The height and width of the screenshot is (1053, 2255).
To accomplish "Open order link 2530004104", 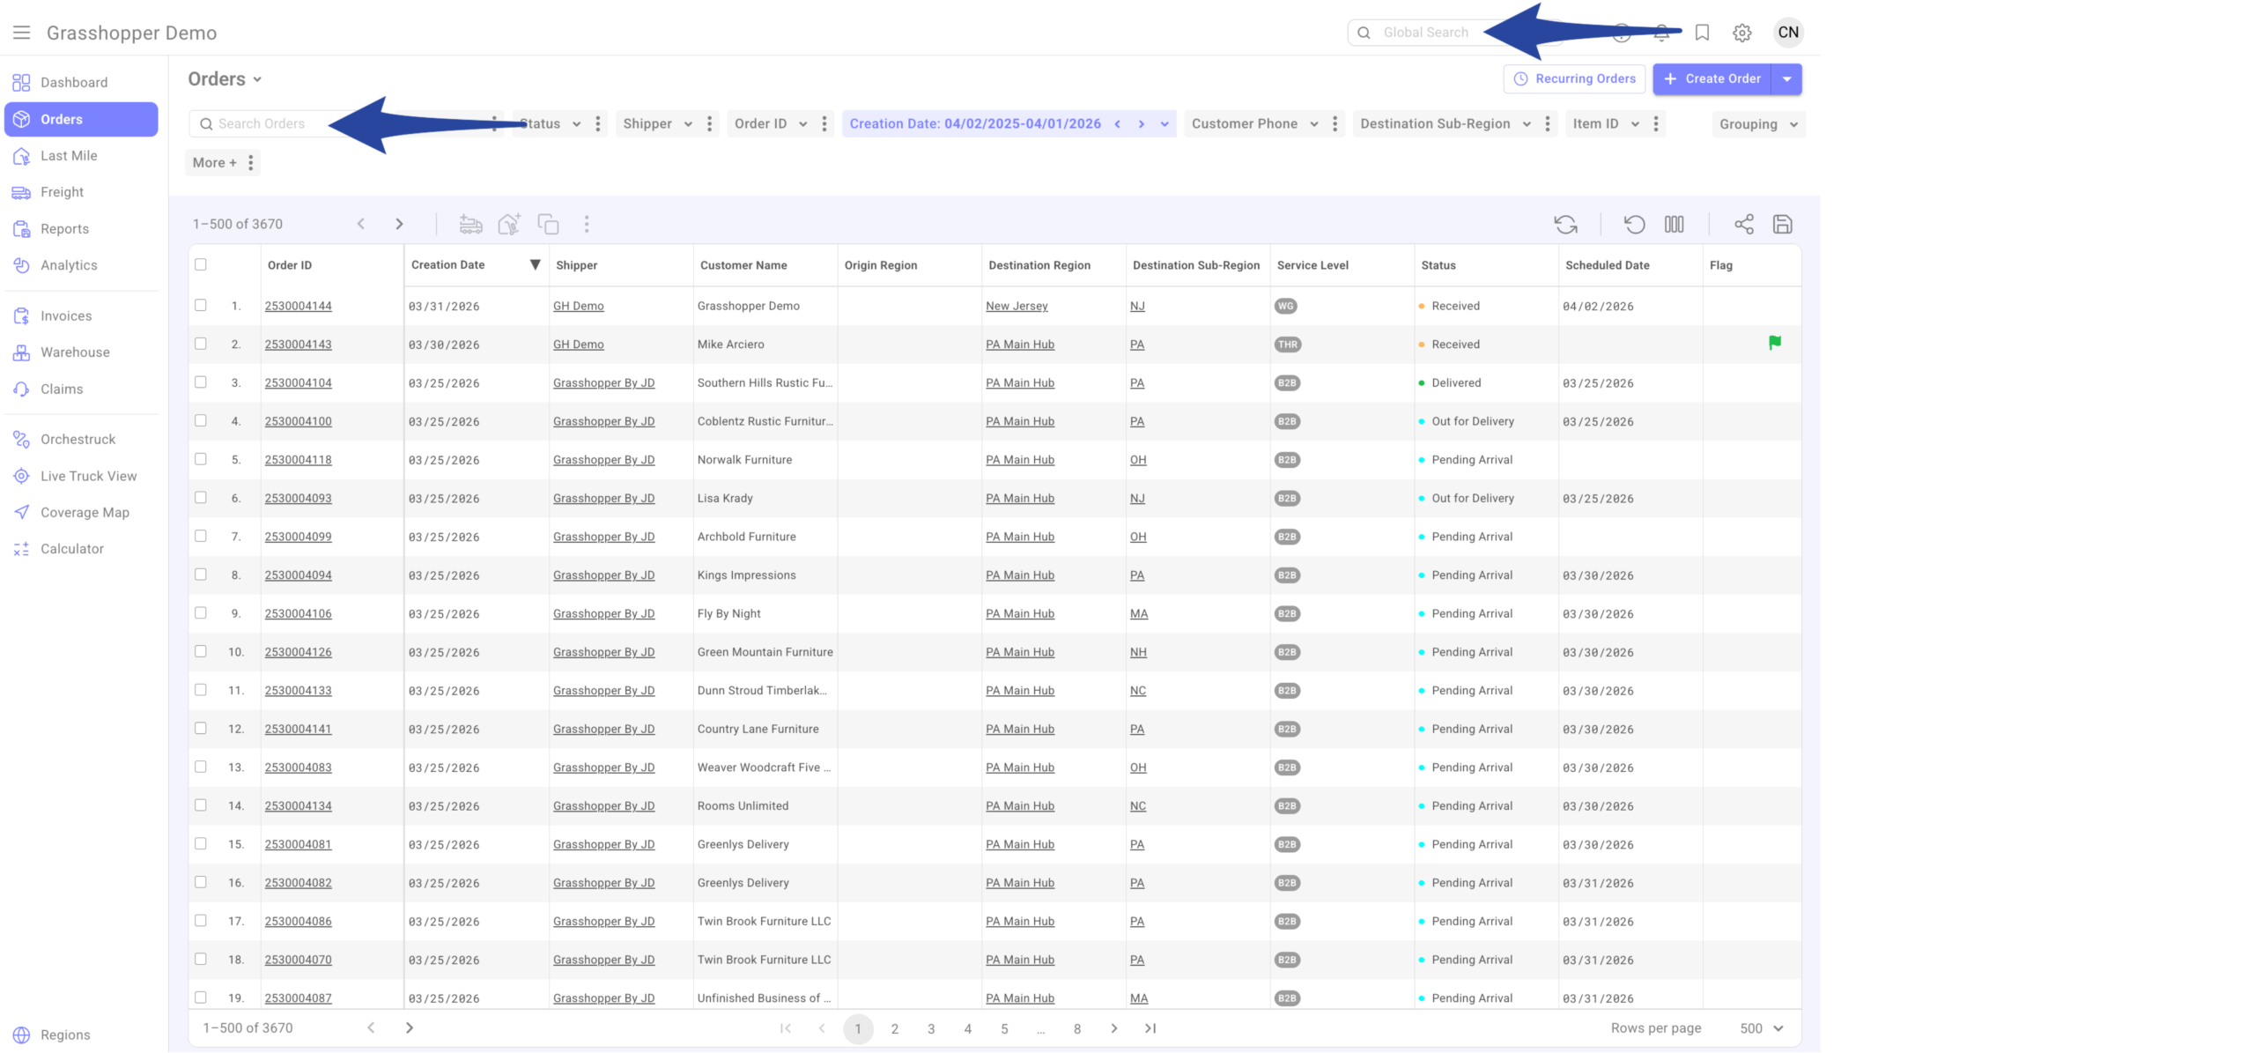I will coord(298,382).
